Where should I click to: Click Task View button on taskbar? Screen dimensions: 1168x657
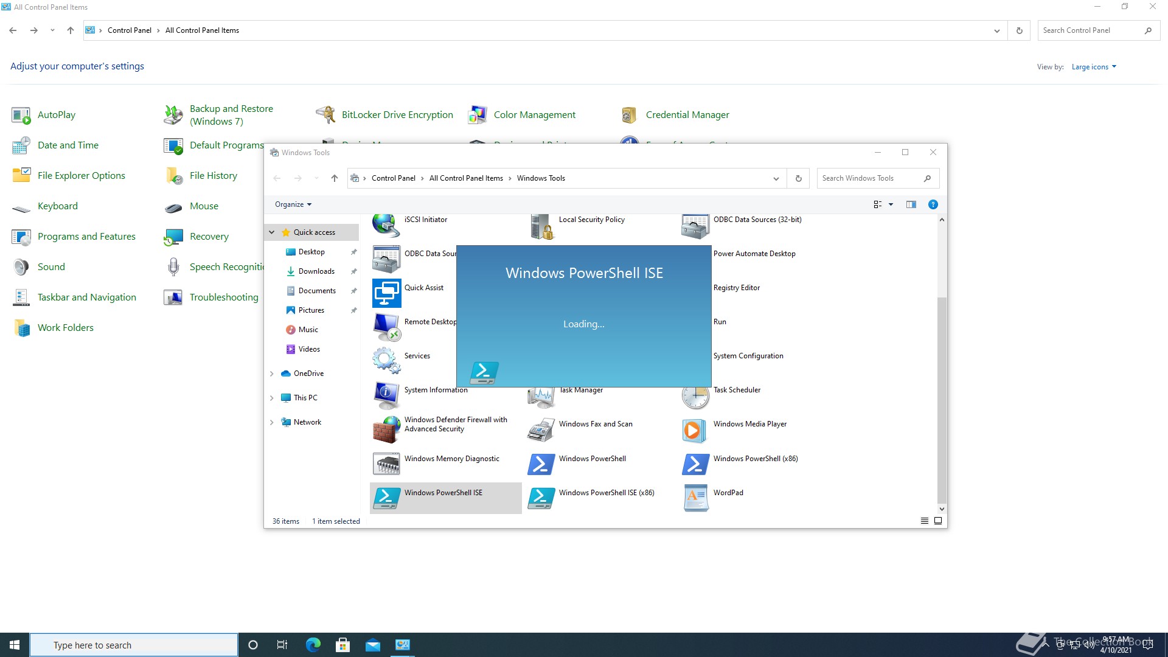click(x=282, y=645)
